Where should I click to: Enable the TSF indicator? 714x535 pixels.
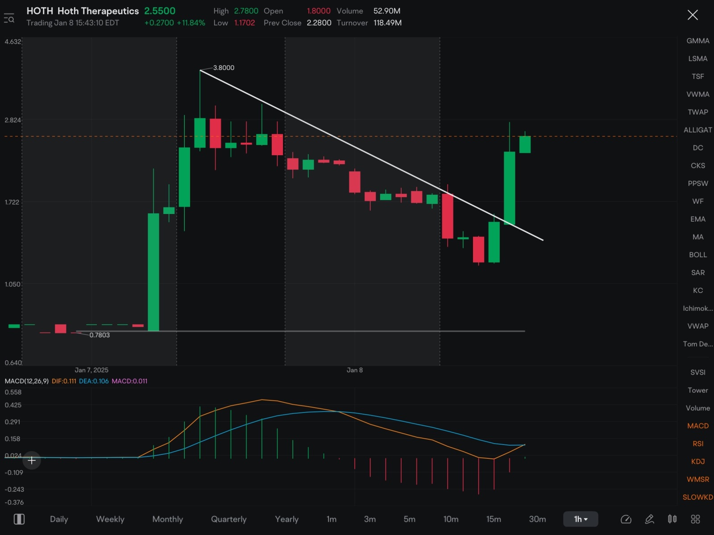coord(698,76)
